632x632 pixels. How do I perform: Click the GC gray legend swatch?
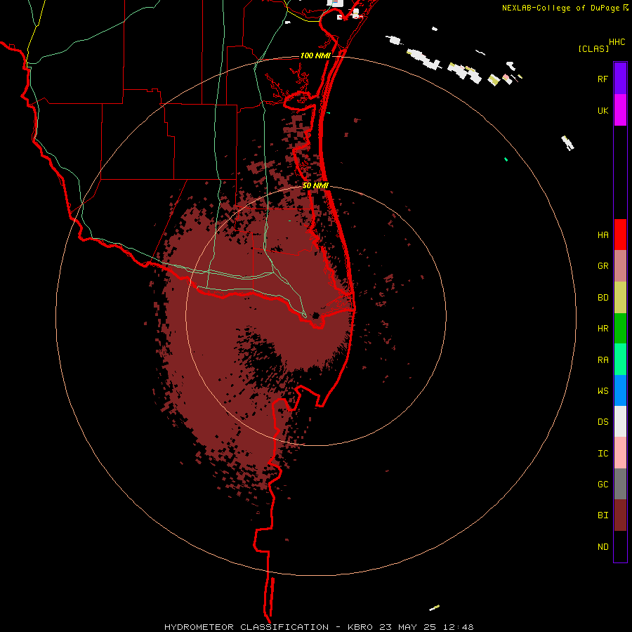click(x=620, y=484)
